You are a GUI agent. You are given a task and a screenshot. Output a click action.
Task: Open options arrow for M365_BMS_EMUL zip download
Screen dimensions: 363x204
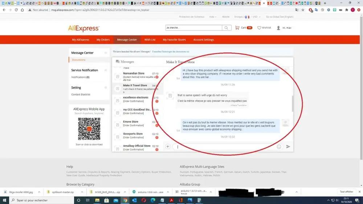click(125, 192)
